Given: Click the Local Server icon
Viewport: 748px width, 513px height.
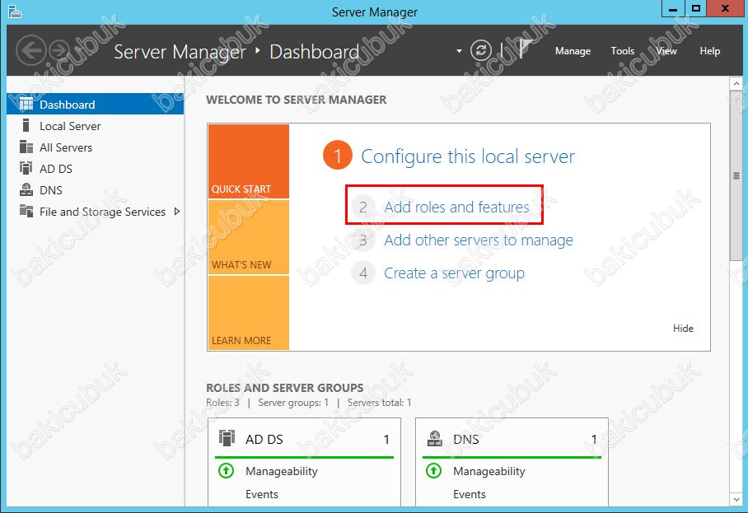Looking at the screenshot, I should (x=26, y=125).
